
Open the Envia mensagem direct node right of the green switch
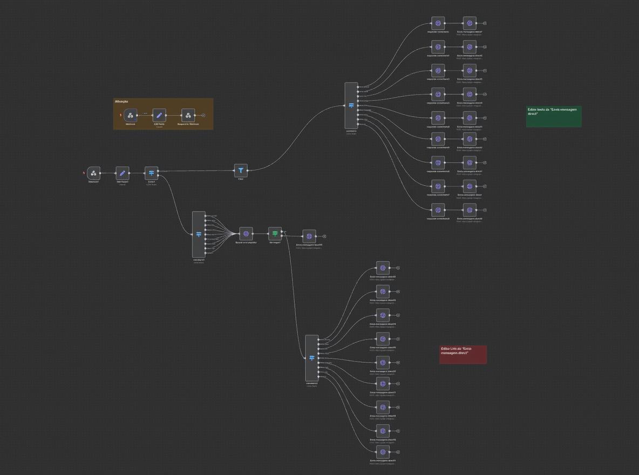pyautogui.click(x=309, y=236)
